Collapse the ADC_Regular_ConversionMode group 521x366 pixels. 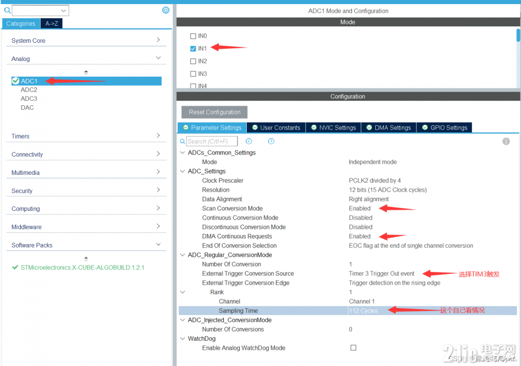(182, 255)
